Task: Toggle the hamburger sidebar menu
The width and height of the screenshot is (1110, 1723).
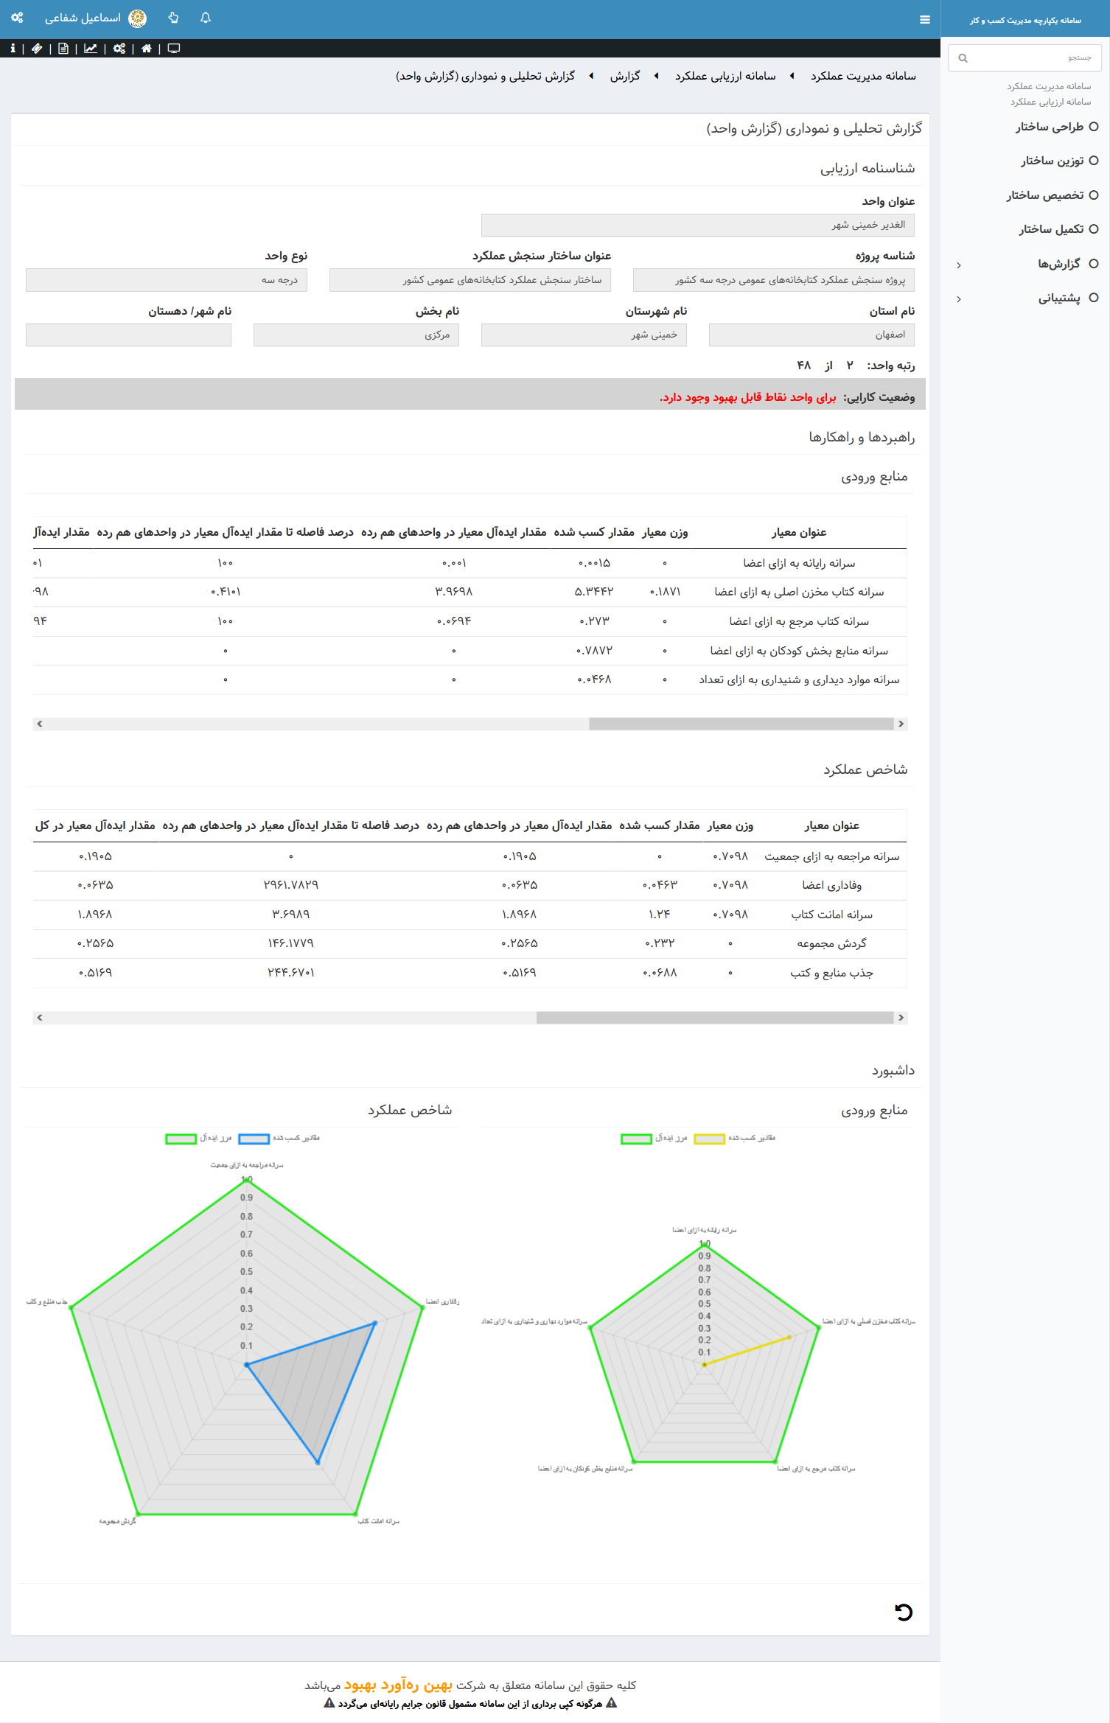Action: (924, 20)
